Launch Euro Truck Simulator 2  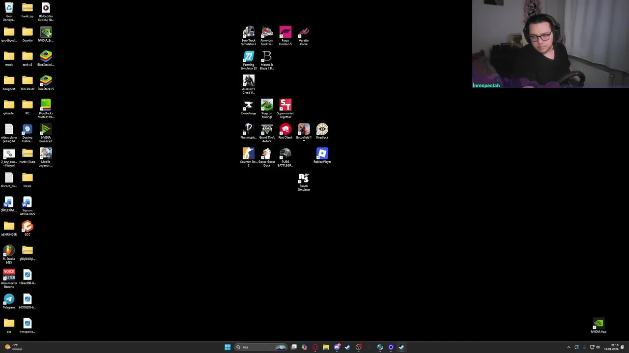pos(248,36)
